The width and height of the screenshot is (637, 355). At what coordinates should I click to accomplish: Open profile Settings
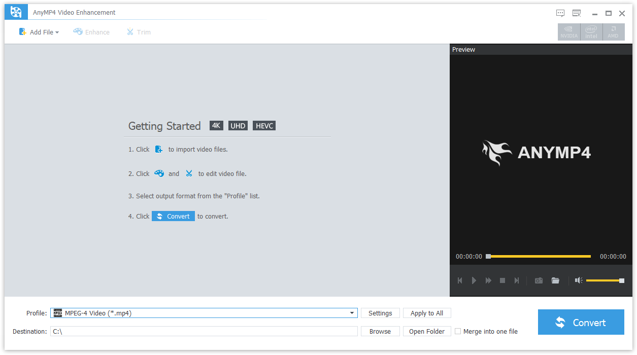[380, 313]
